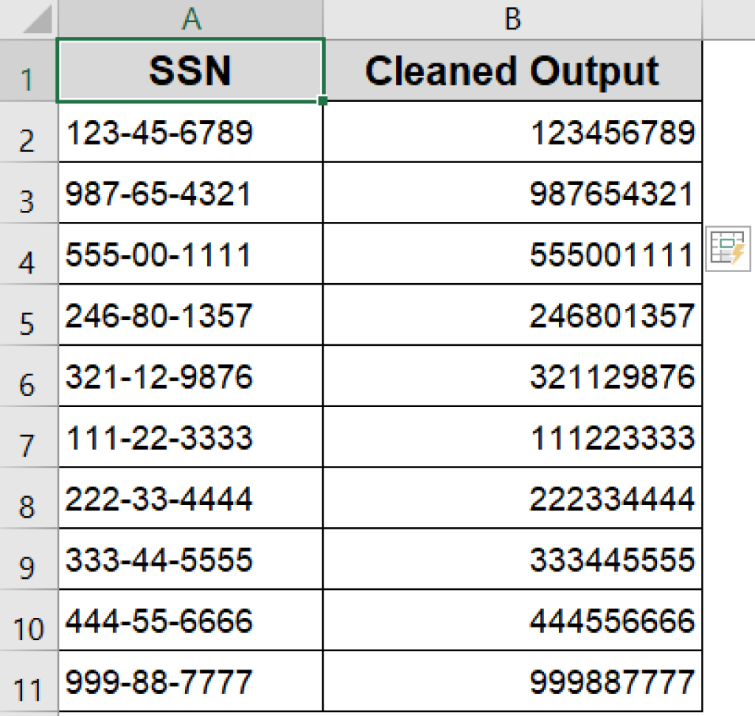755x716 pixels.
Task: Click cell containing 321-12-9876
Action: pyautogui.click(x=190, y=376)
